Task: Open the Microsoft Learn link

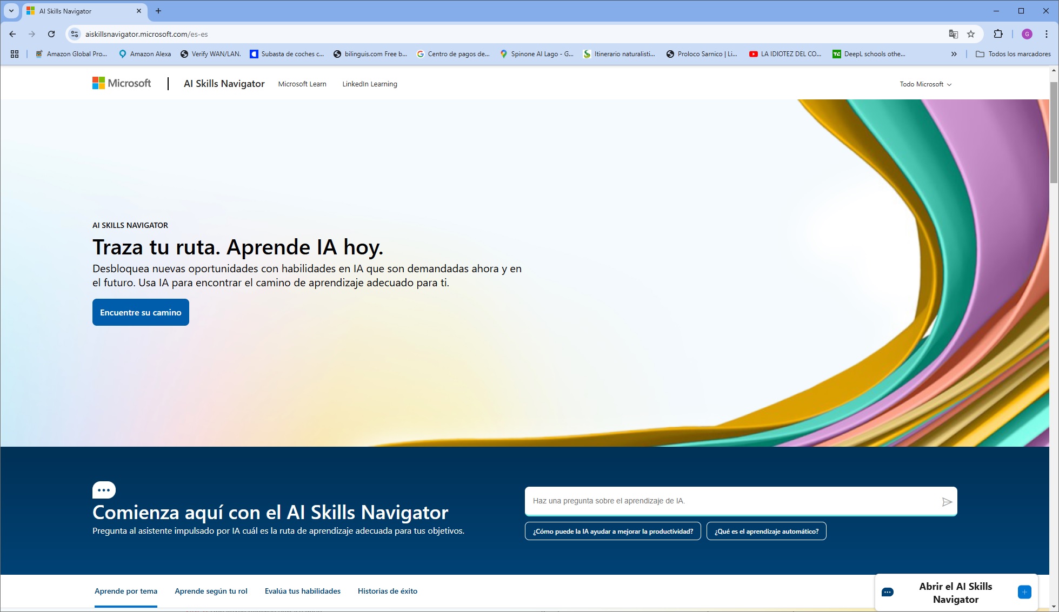Action: tap(302, 84)
